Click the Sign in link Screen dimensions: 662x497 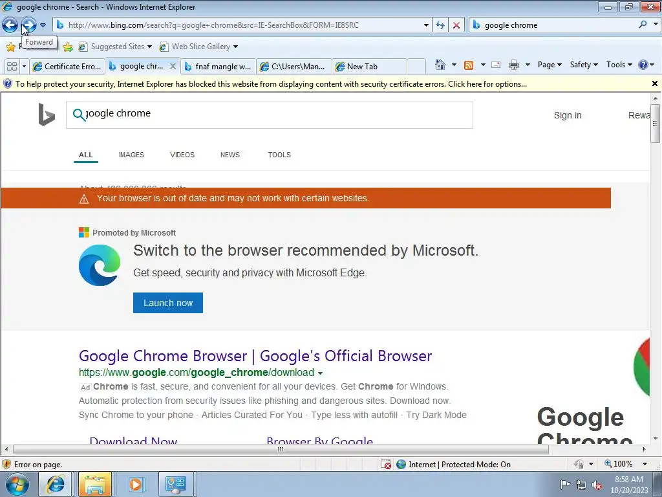point(568,115)
